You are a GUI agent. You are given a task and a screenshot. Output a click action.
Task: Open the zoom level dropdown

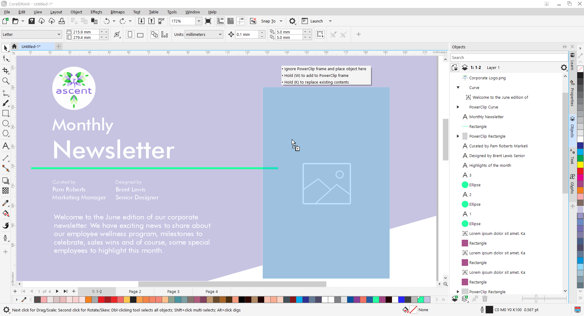click(199, 21)
